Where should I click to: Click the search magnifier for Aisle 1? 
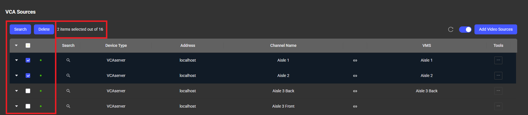click(x=68, y=60)
